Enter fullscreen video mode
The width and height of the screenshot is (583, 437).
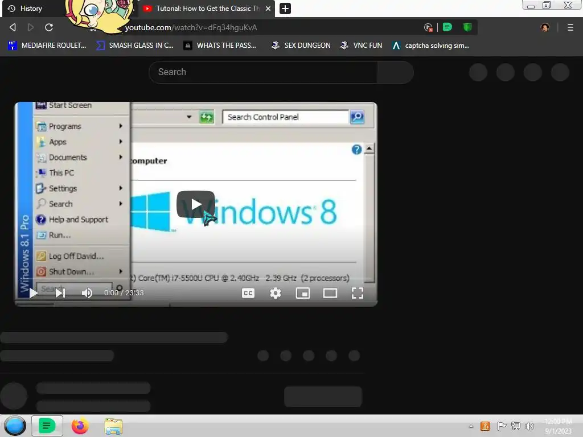pyautogui.click(x=358, y=293)
